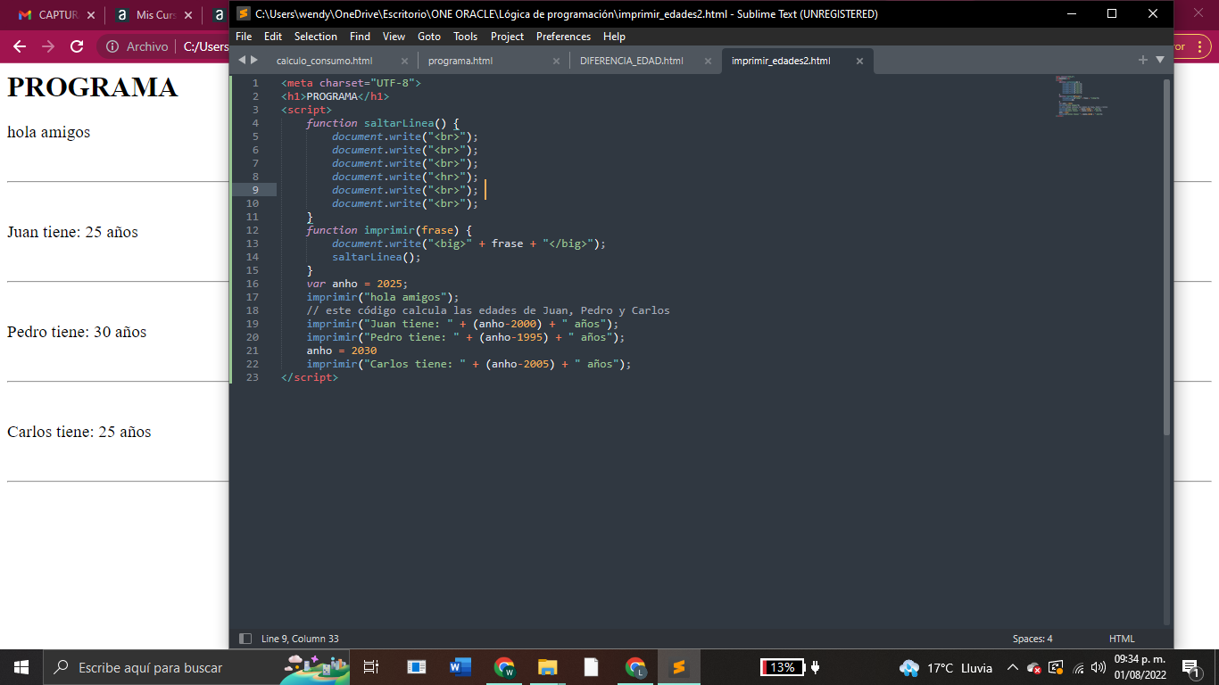Viewport: 1219px width, 685px height.
Task: Click the var anho = 2025 line
Action: 357,284
